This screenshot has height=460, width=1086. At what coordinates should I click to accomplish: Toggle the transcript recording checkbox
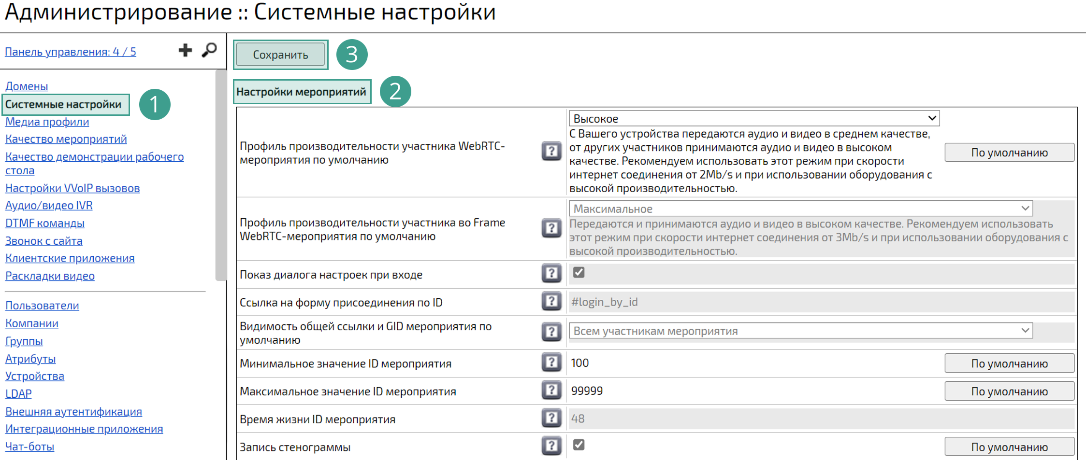pos(579,445)
